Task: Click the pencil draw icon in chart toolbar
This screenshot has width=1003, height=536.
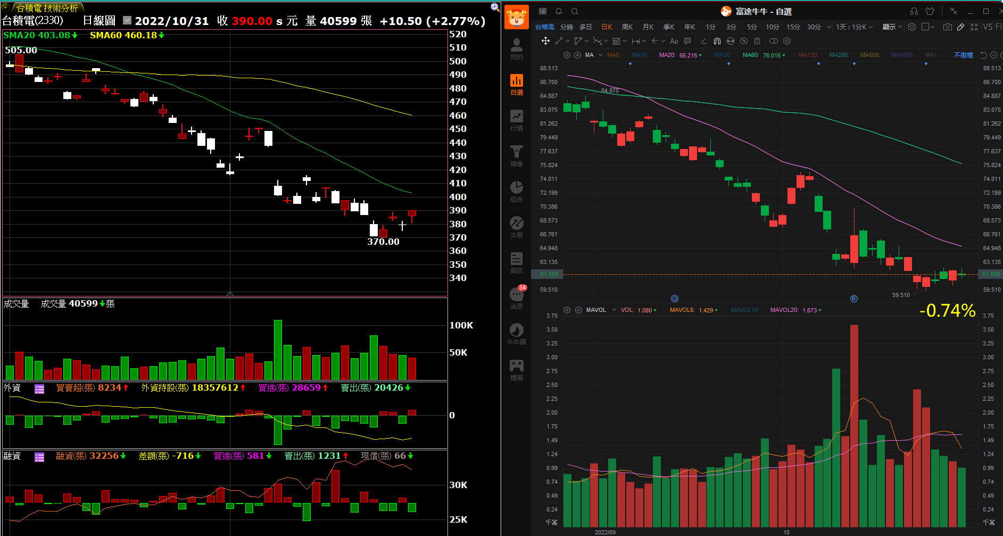Action: (960, 27)
